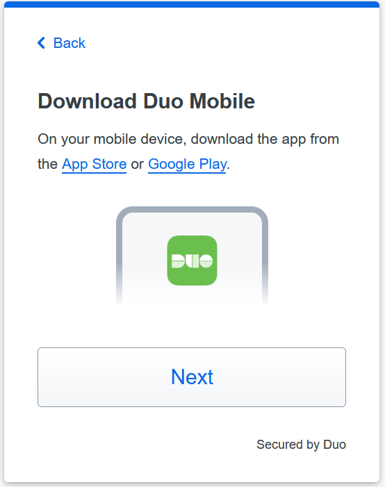Click the Secured by Duo footer text
This screenshot has width=385, height=487.
(301, 445)
